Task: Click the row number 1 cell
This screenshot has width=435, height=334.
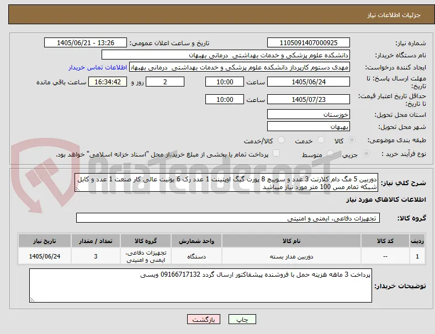Action: point(417,256)
